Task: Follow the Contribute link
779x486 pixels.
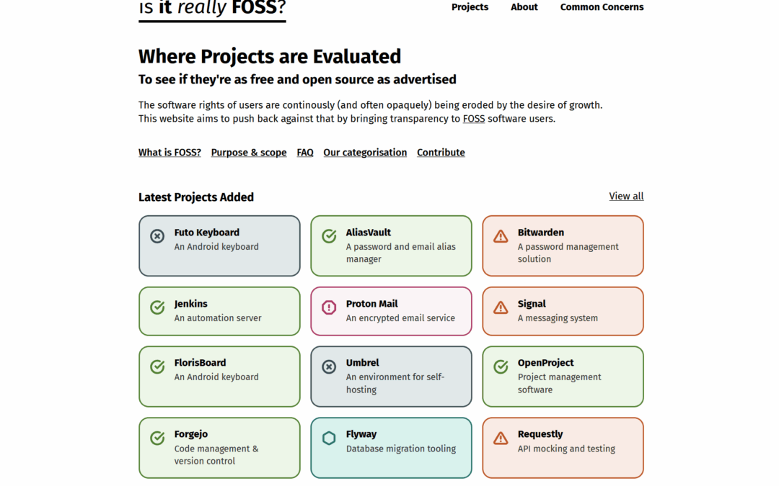Action: tap(441, 152)
